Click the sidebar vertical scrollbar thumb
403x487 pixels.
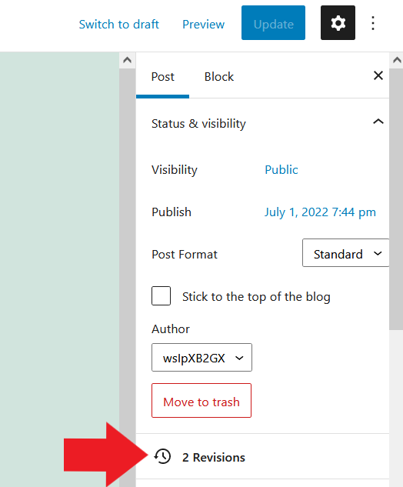coord(396,198)
